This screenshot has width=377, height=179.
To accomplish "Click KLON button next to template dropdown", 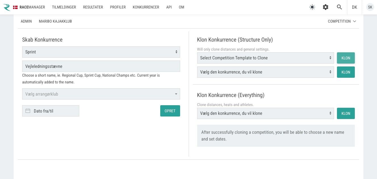I will click(346, 58).
